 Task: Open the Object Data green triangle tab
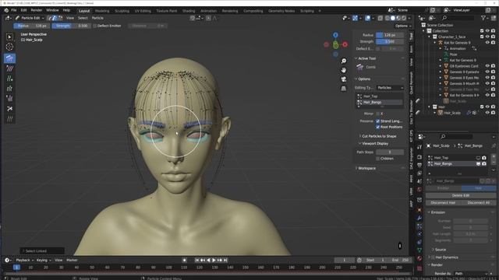click(x=419, y=250)
